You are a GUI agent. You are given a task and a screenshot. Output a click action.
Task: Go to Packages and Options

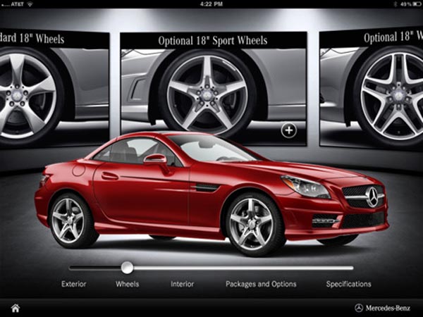coord(261,285)
